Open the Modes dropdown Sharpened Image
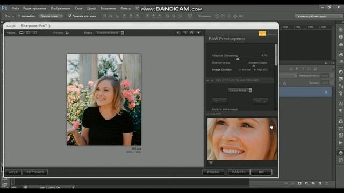 110,33
